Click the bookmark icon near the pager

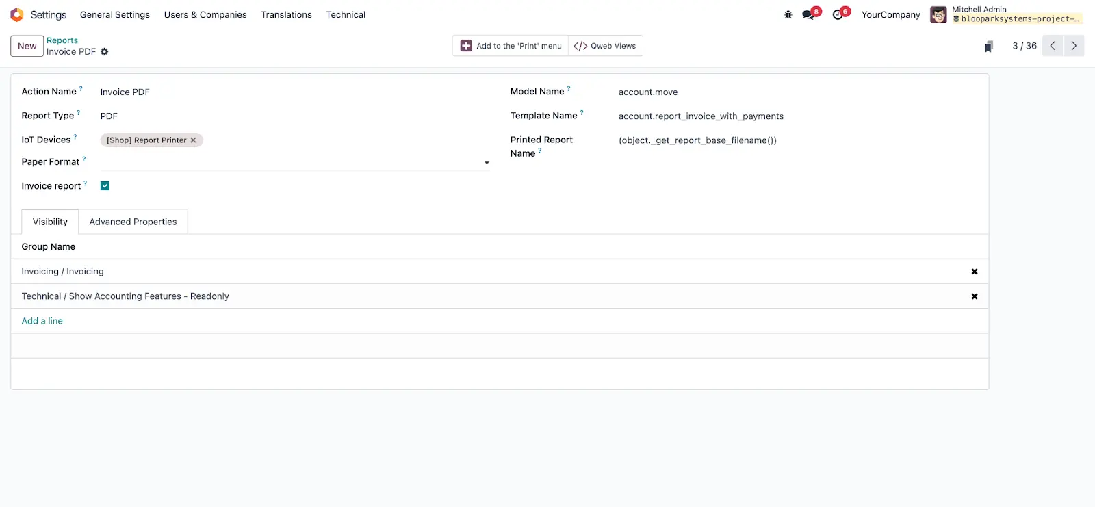coord(988,47)
